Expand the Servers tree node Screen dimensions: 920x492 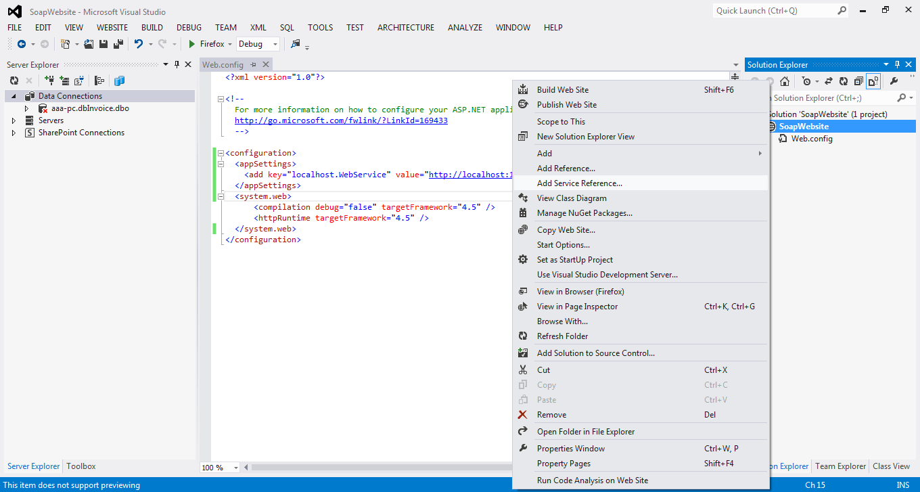click(14, 120)
